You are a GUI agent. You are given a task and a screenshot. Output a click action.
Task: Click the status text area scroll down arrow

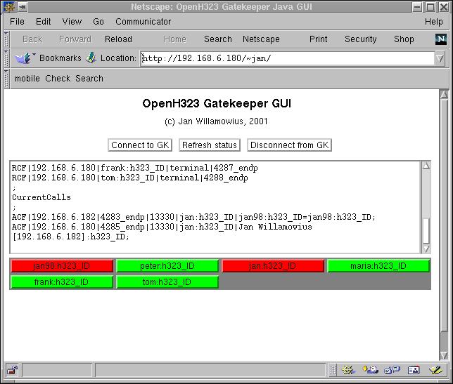[426, 249]
